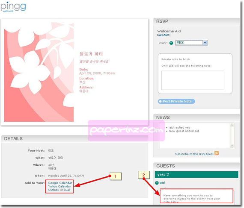
Task: Click the 'Private note to host:' label
Action: pyautogui.click(x=176, y=59)
